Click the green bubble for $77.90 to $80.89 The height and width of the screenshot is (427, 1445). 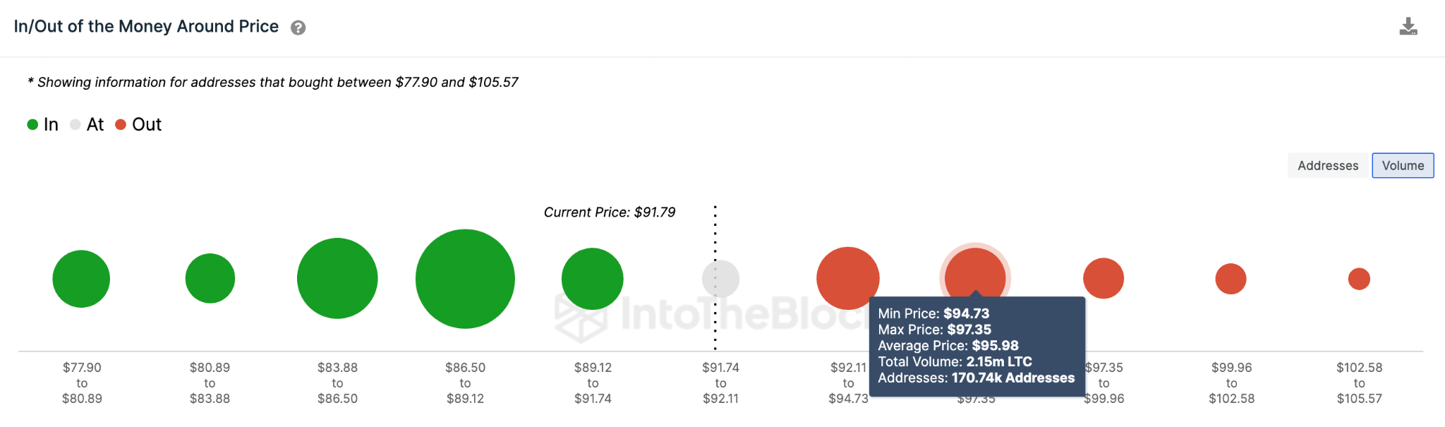(81, 279)
